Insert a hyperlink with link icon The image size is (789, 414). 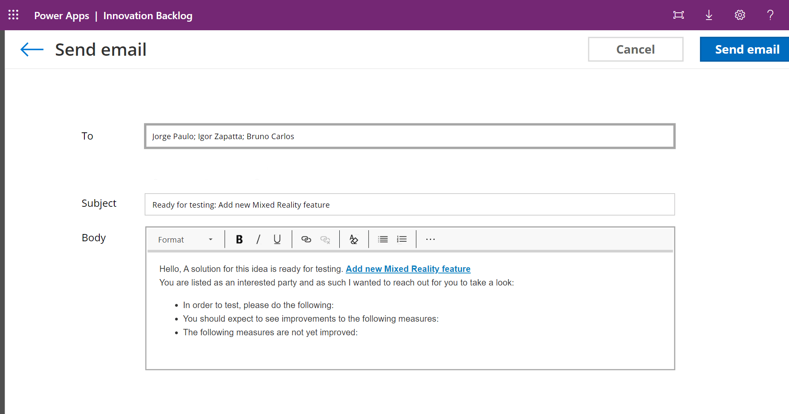click(306, 240)
